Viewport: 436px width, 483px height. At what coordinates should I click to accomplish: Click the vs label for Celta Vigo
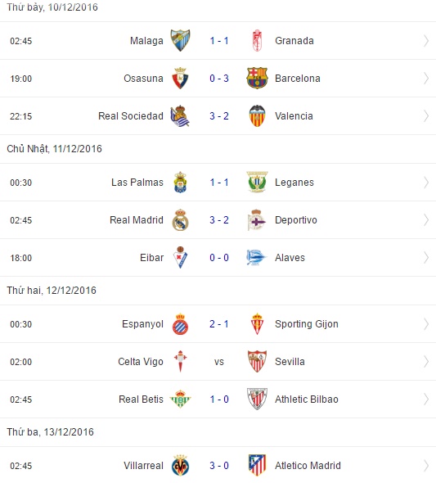219,362
